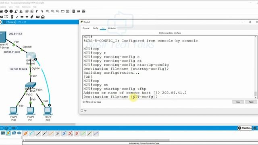This screenshot has width=258, height=145.
Task: Undo the last action
Action: [37, 11]
